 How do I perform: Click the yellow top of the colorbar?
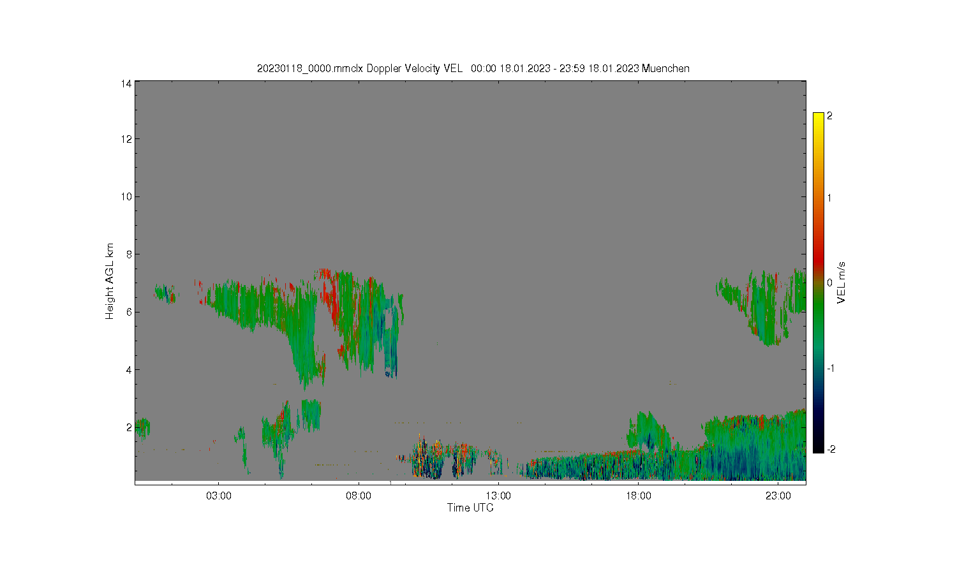point(819,119)
